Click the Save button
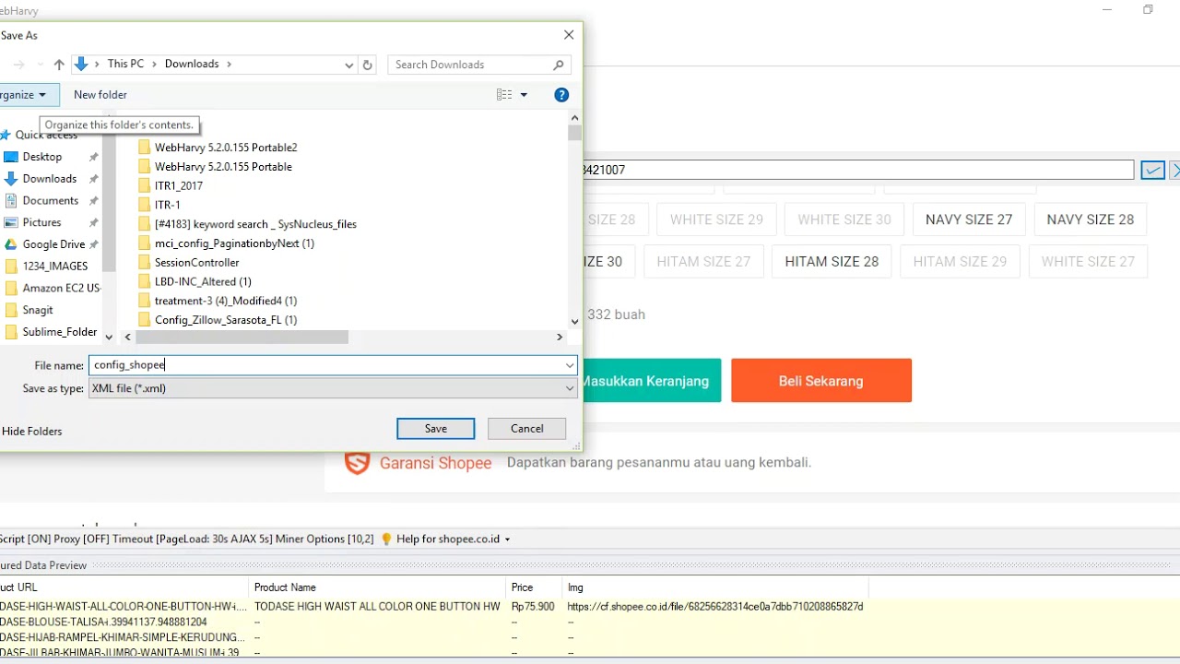1180x664 pixels. pyautogui.click(x=436, y=429)
